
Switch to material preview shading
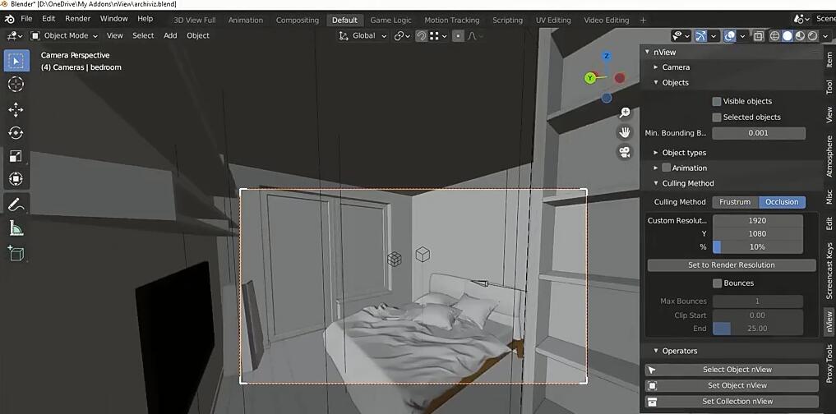800,35
